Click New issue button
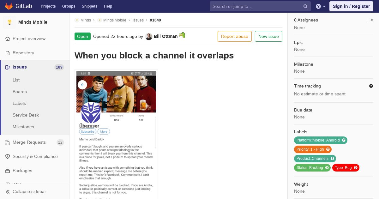The image size is (379, 199). [268, 36]
